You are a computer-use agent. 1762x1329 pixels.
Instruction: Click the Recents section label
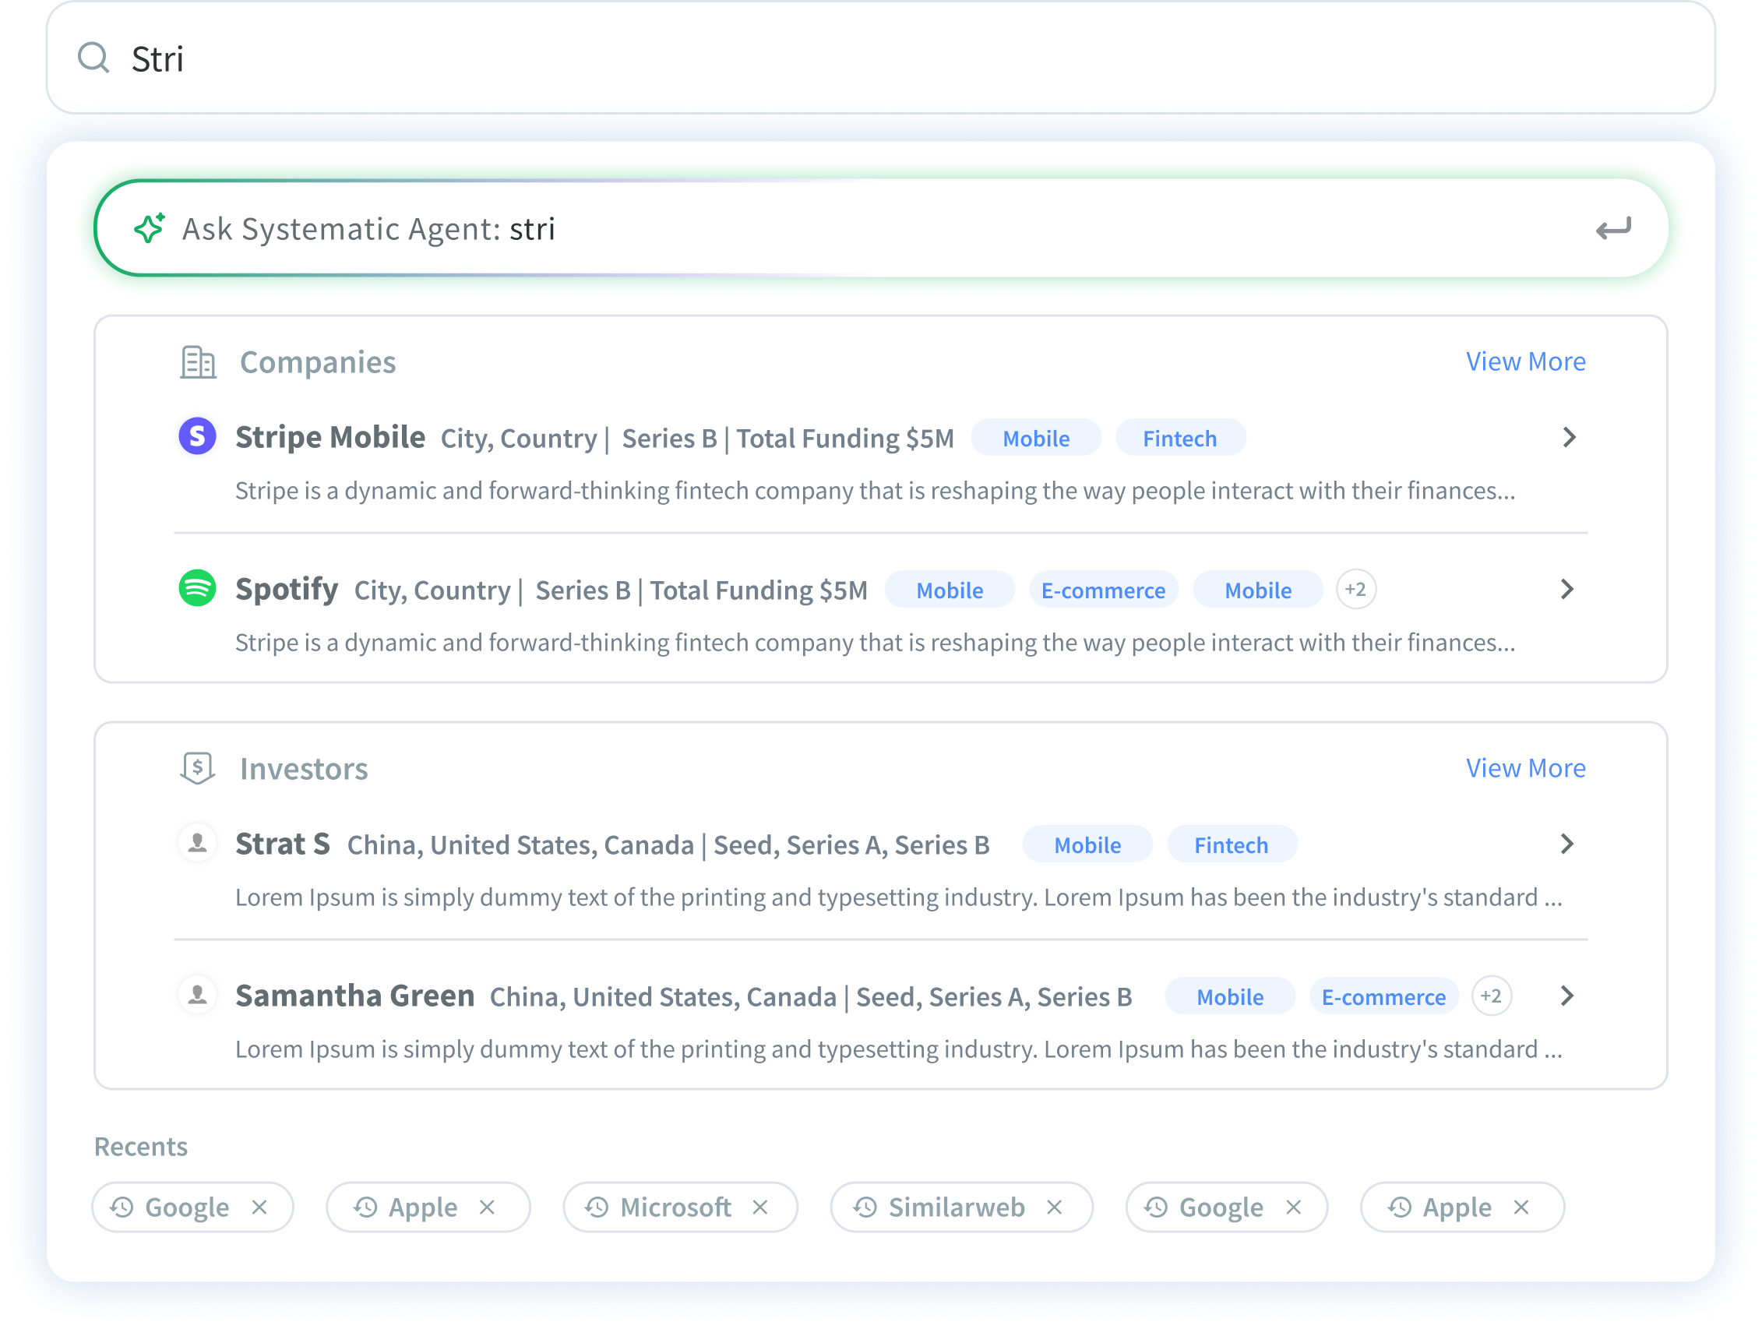click(x=141, y=1147)
